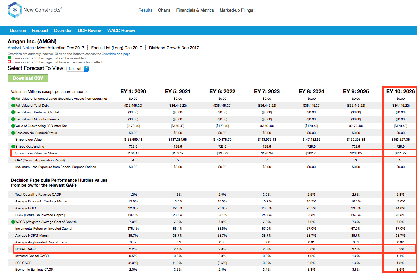
Task: Open the Select Forecast dropdown showing Neutral
Action: pyautogui.click(x=77, y=69)
